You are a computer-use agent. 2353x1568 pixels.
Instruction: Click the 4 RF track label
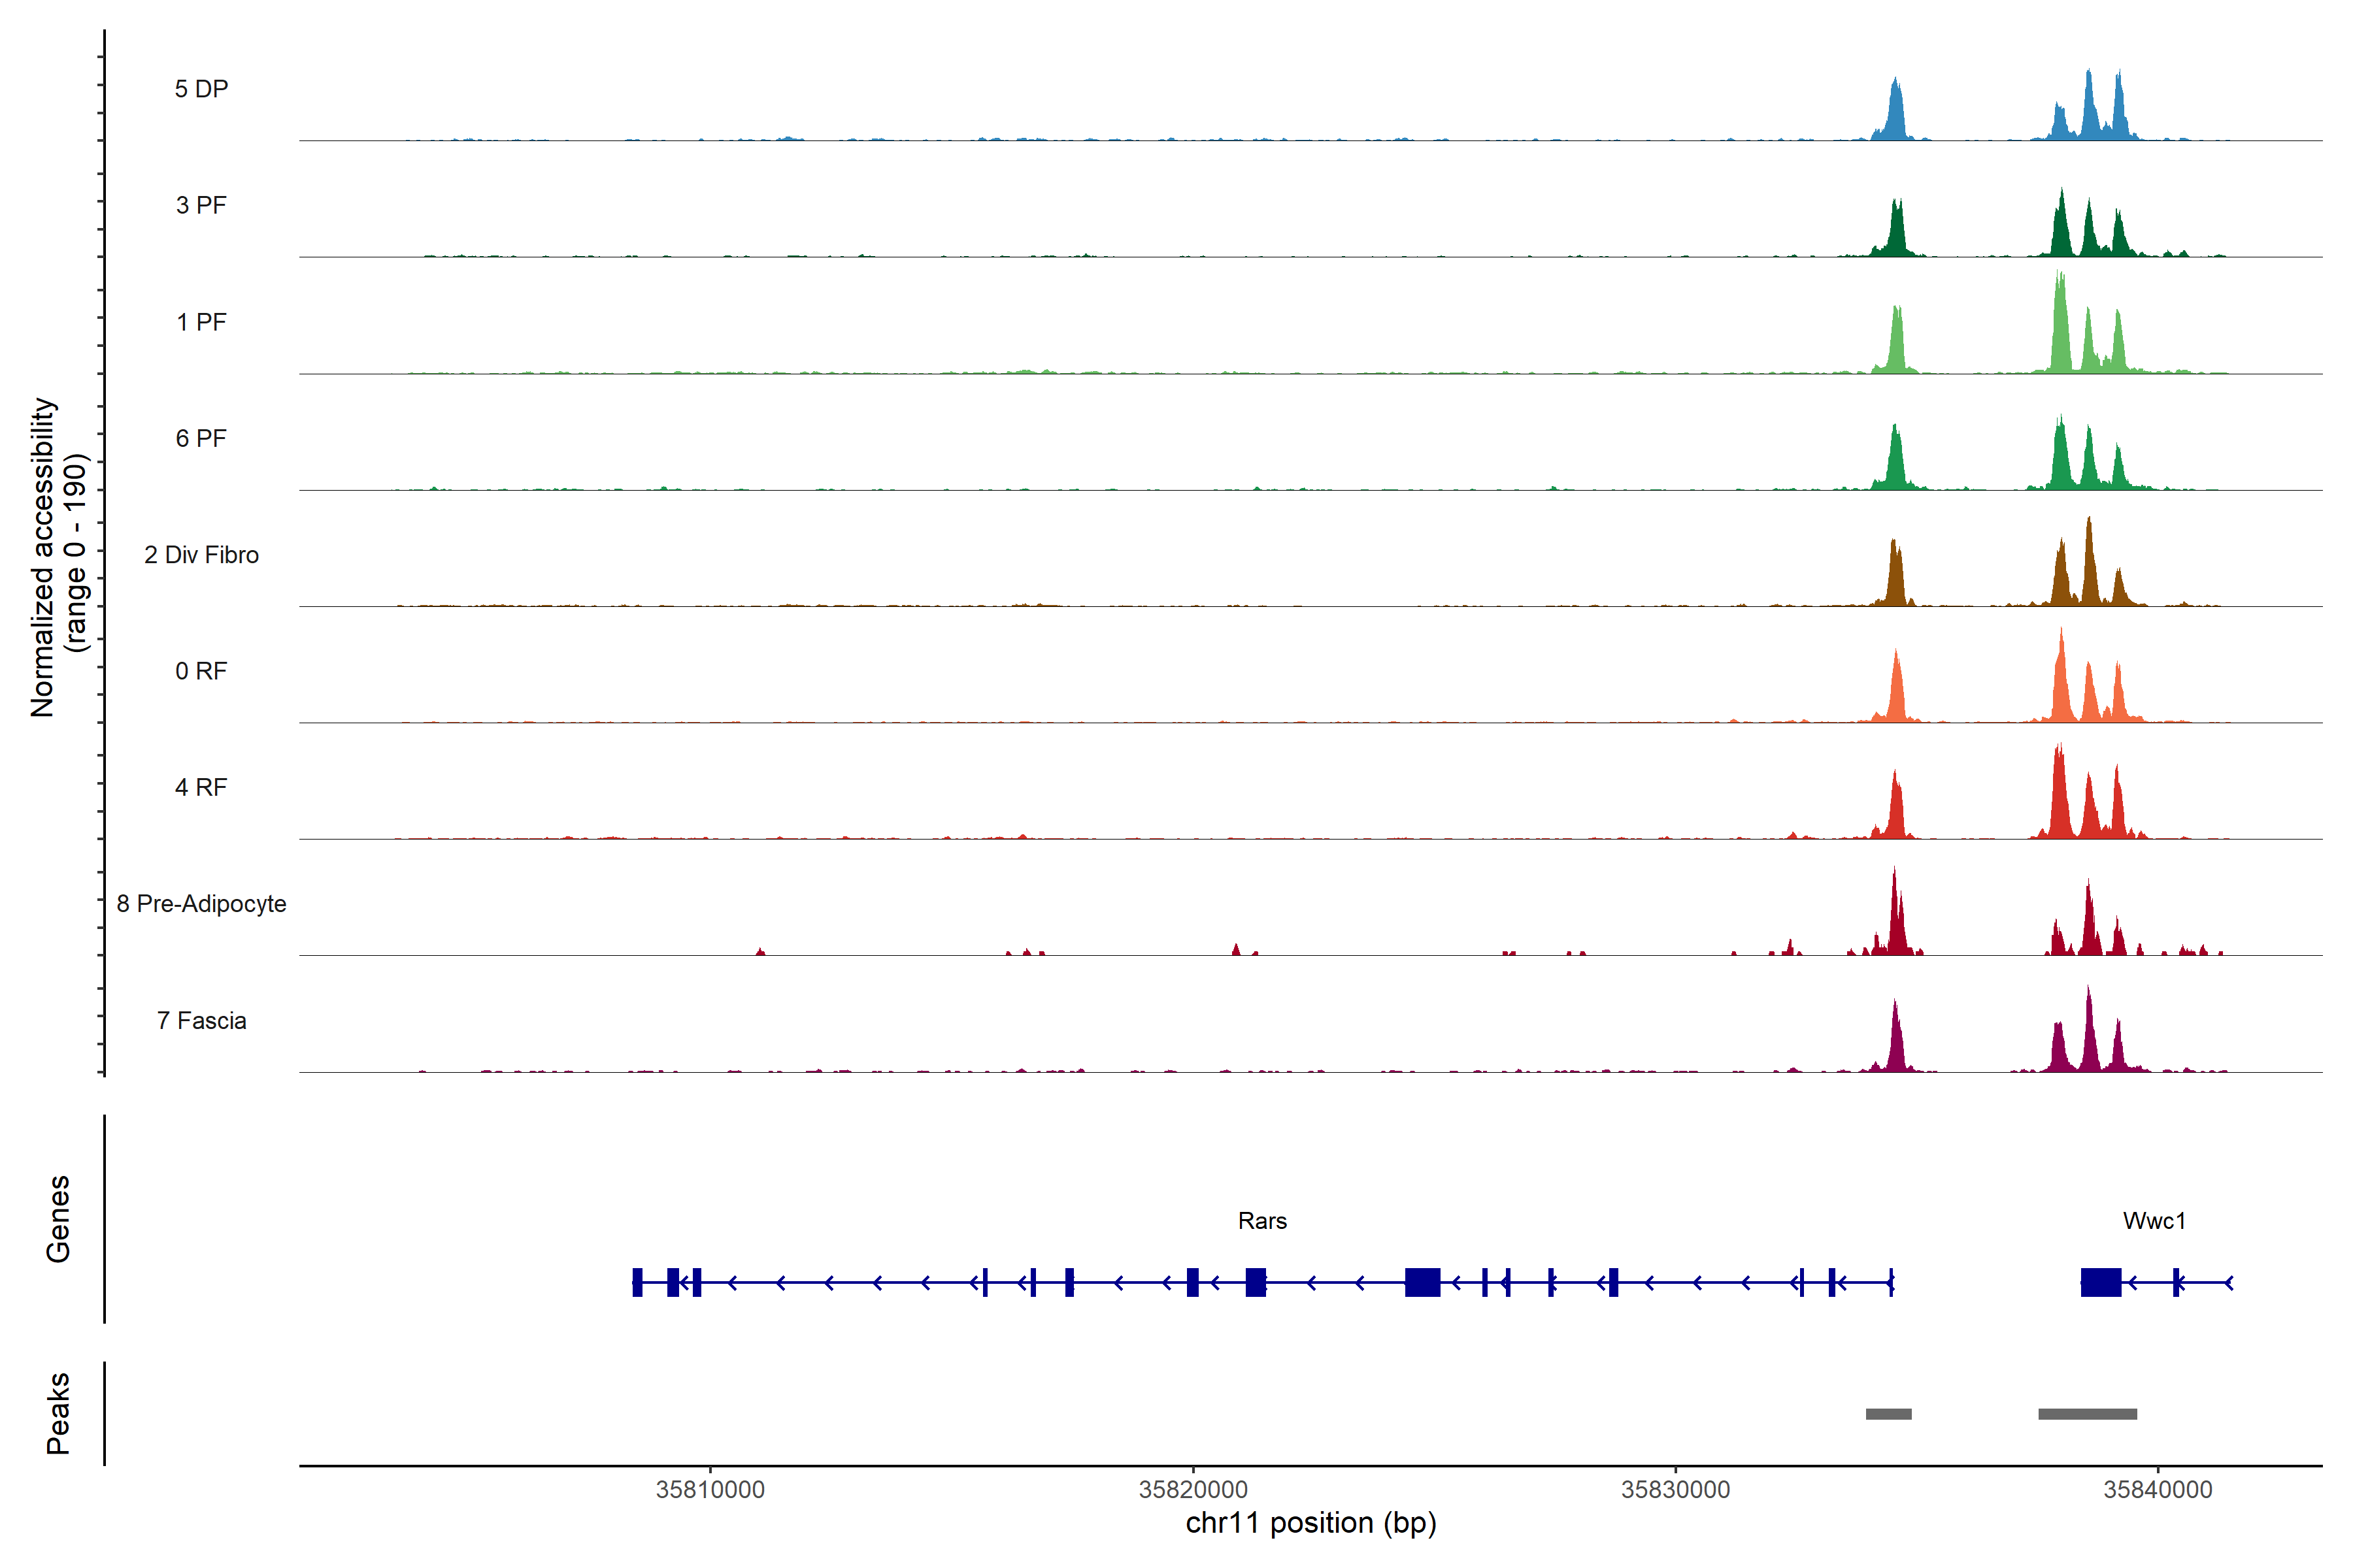point(201,787)
